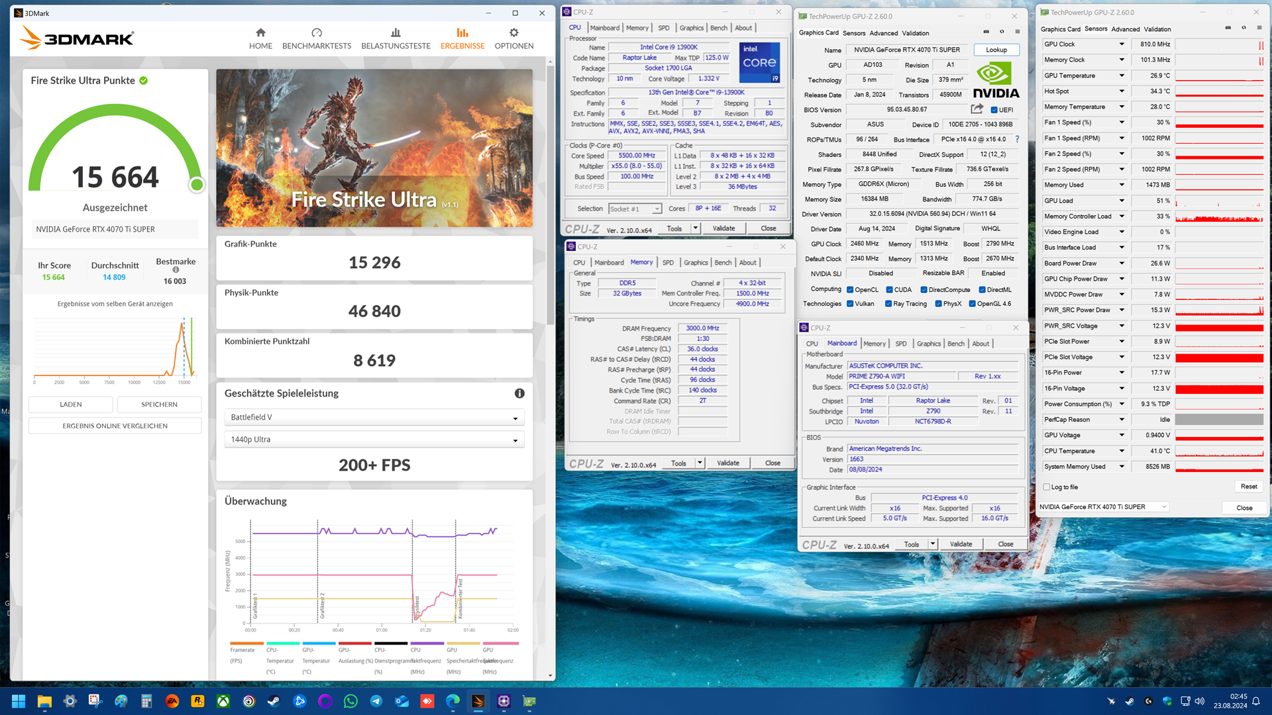Screen dimensions: 1272x715
Task: Open the WhatsApp icon in the taskbar
Action: (x=350, y=701)
